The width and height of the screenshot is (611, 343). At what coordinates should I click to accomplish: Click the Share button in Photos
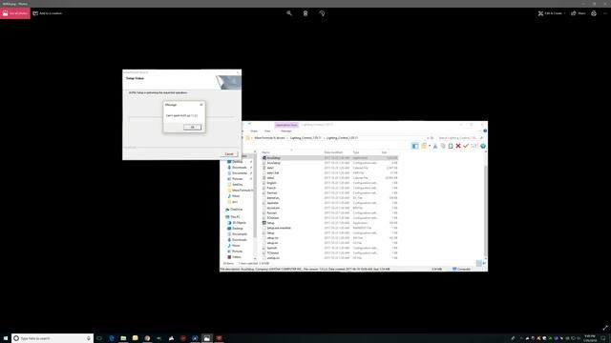point(579,13)
